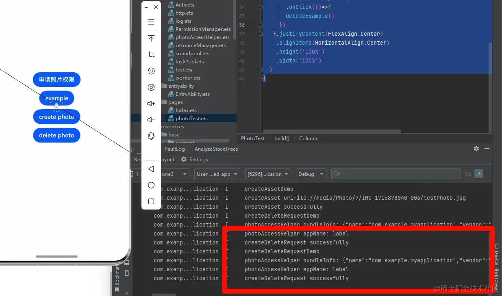Image resolution: width=502 pixels, height=296 pixels.
Task: Toggle regex filter button in log search
Action: coord(479,174)
